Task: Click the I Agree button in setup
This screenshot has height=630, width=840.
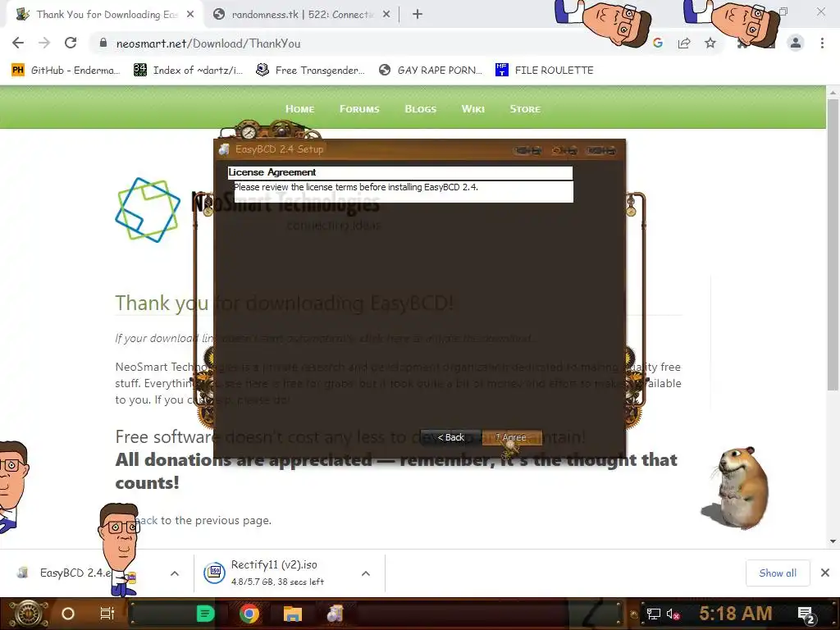Action: pyautogui.click(x=512, y=437)
